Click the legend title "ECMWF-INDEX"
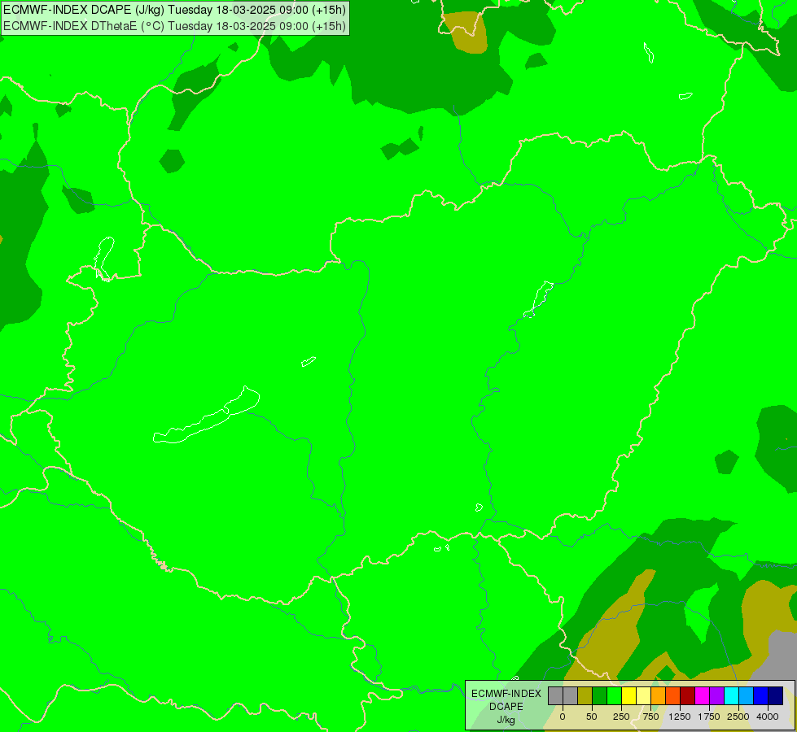The image size is (797, 732). (x=506, y=694)
